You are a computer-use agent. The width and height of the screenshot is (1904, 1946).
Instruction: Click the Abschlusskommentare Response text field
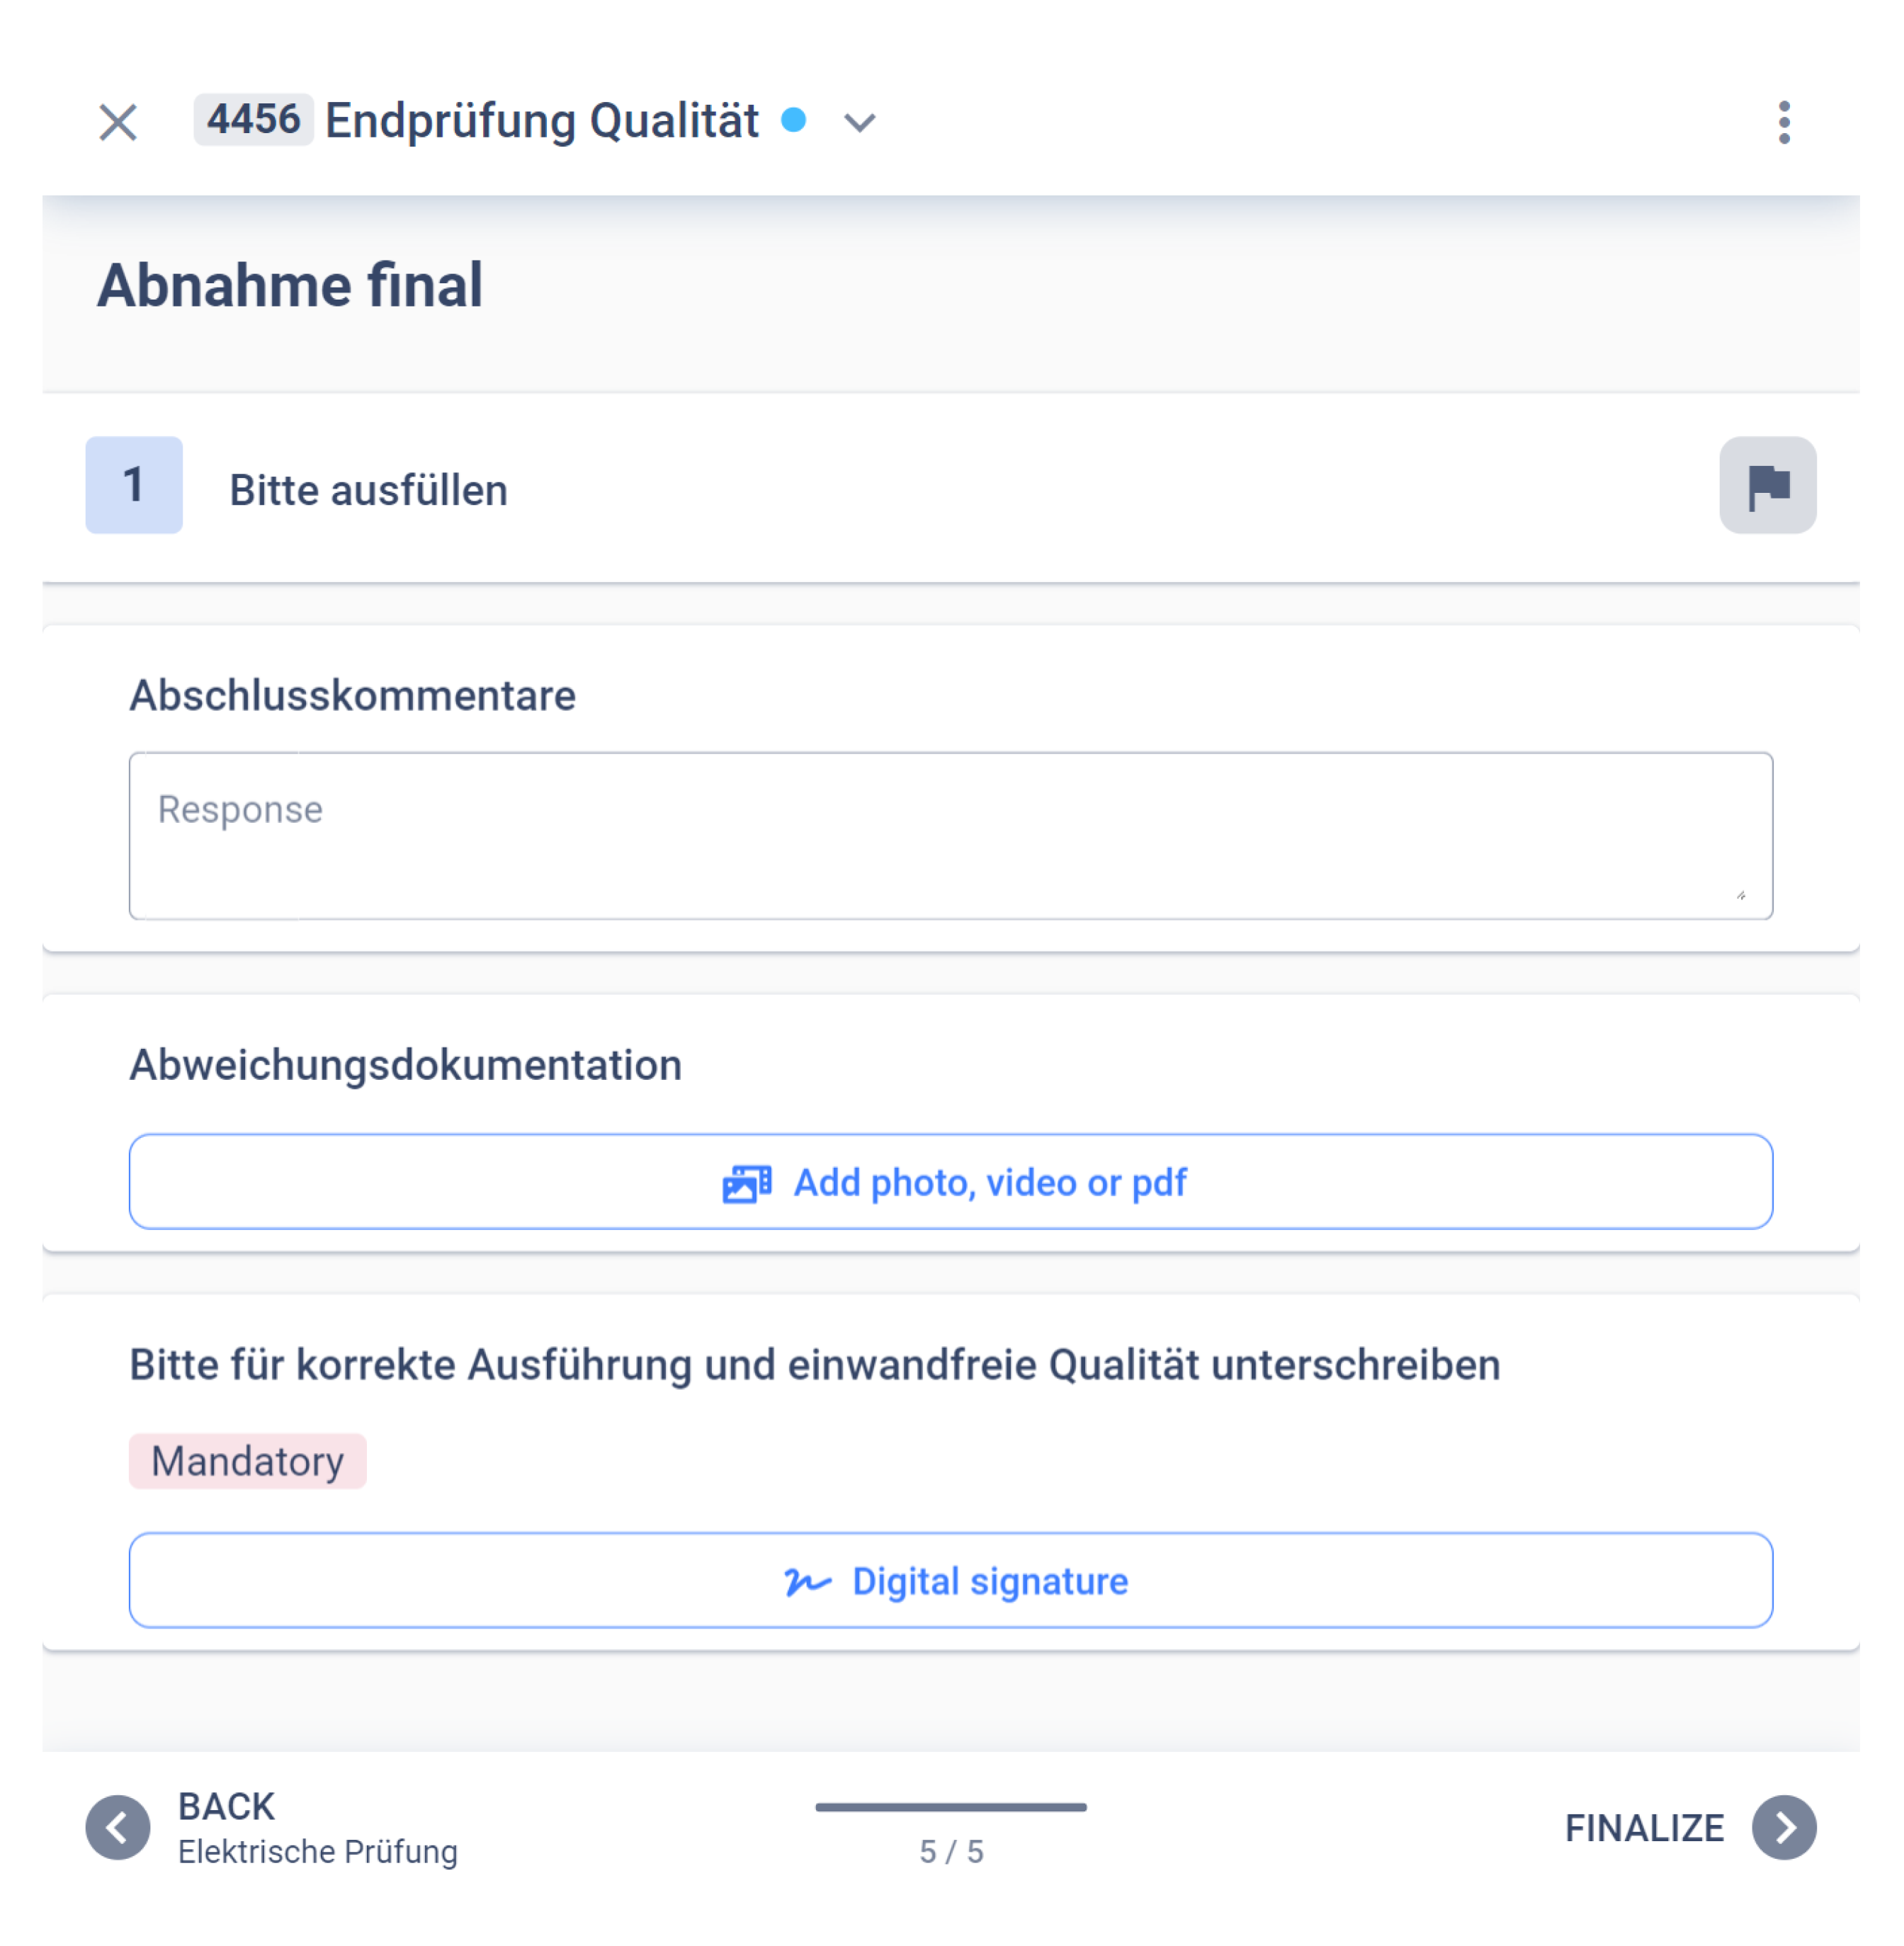(950, 836)
